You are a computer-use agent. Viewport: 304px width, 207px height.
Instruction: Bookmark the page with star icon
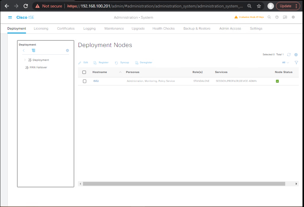tap(259, 6)
